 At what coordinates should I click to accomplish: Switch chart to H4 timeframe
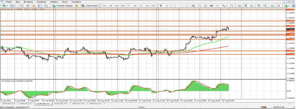coord(135,6)
